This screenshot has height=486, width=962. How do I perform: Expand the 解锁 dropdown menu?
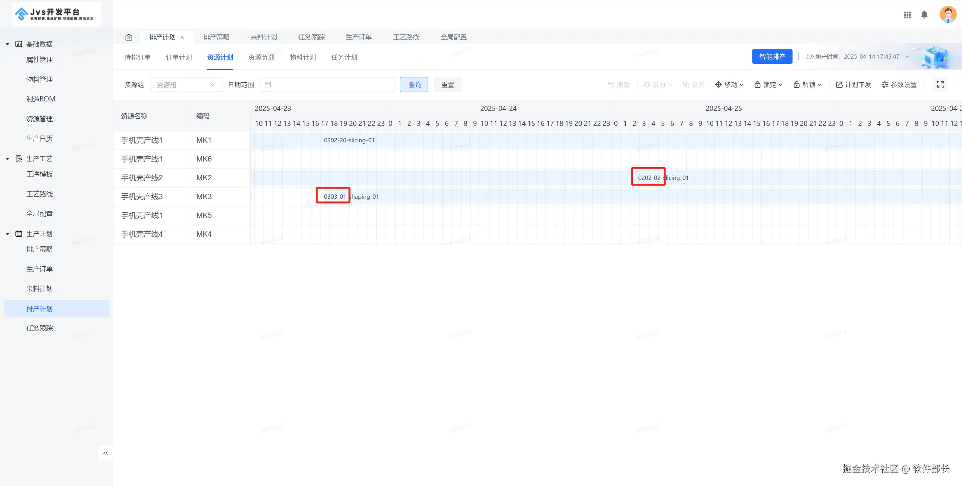[808, 85]
